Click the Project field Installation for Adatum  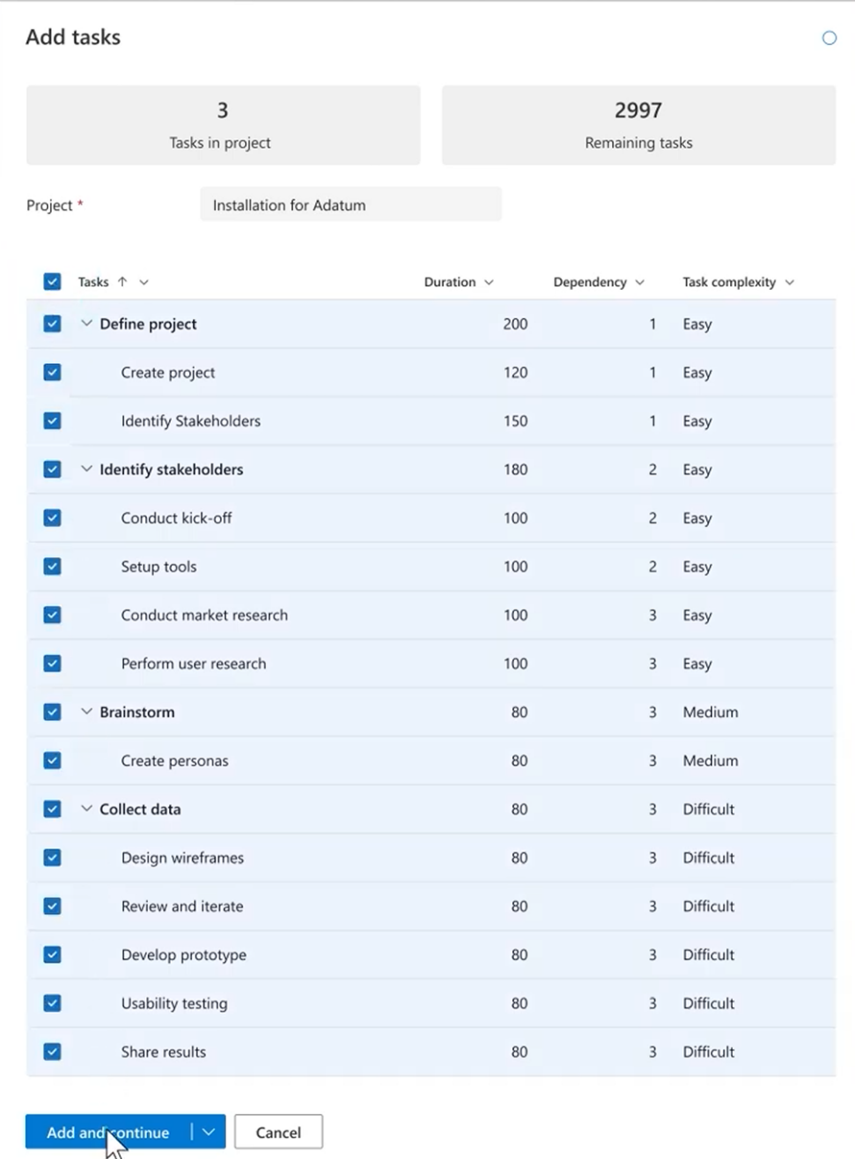point(351,204)
